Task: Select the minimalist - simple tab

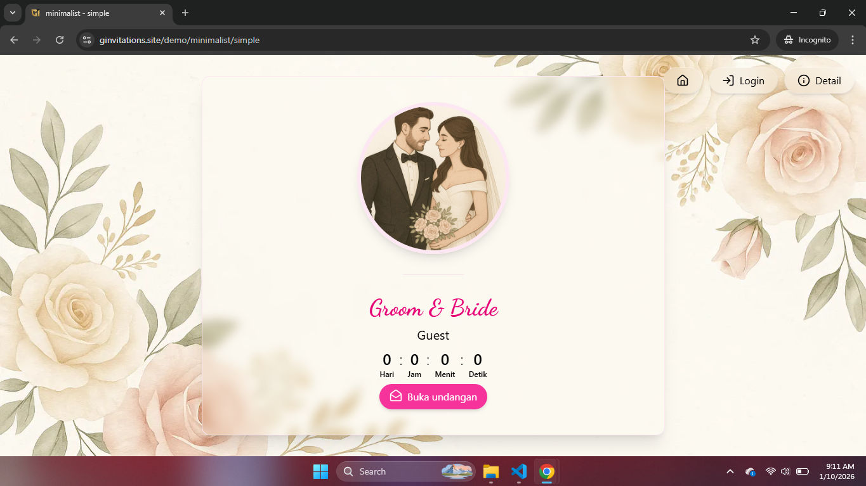Action: [89, 13]
